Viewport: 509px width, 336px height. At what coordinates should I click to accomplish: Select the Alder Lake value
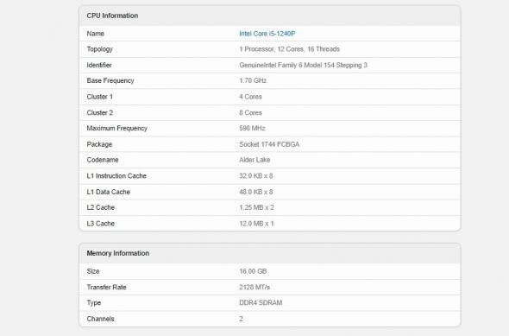(x=255, y=160)
